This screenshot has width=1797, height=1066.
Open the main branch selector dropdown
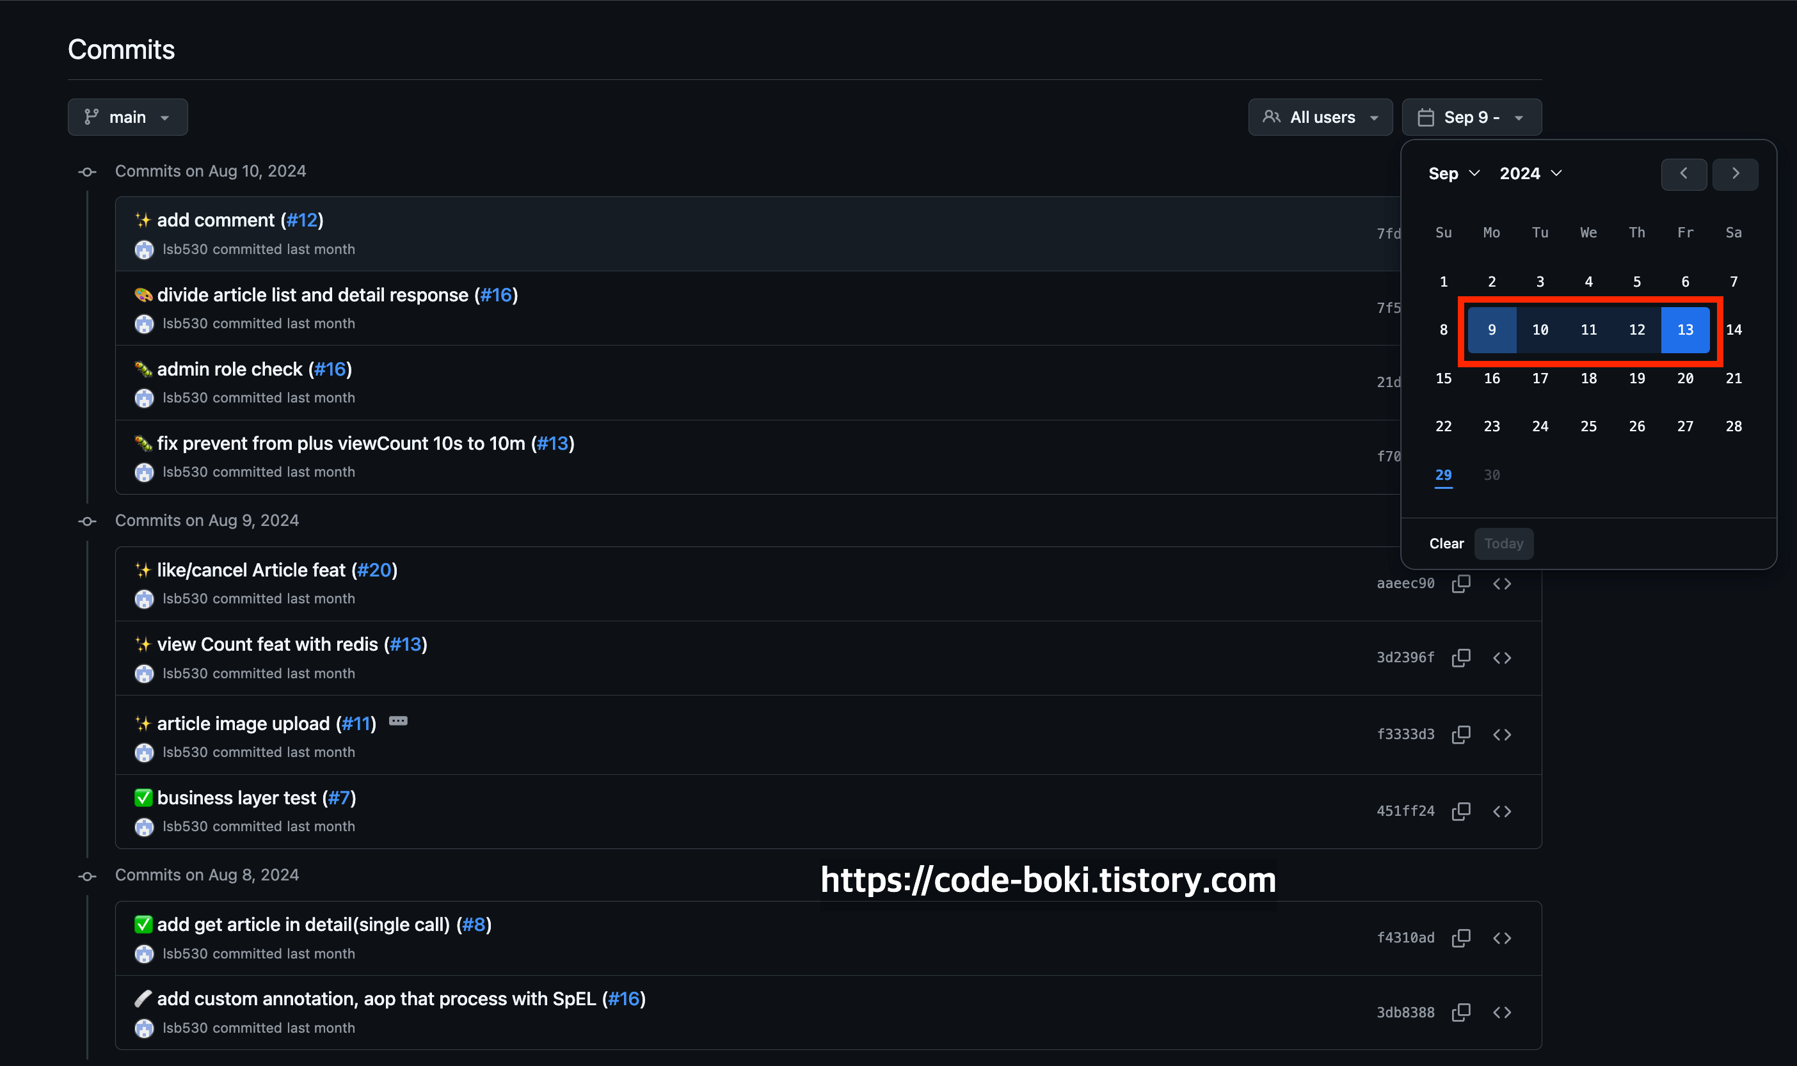point(128,117)
